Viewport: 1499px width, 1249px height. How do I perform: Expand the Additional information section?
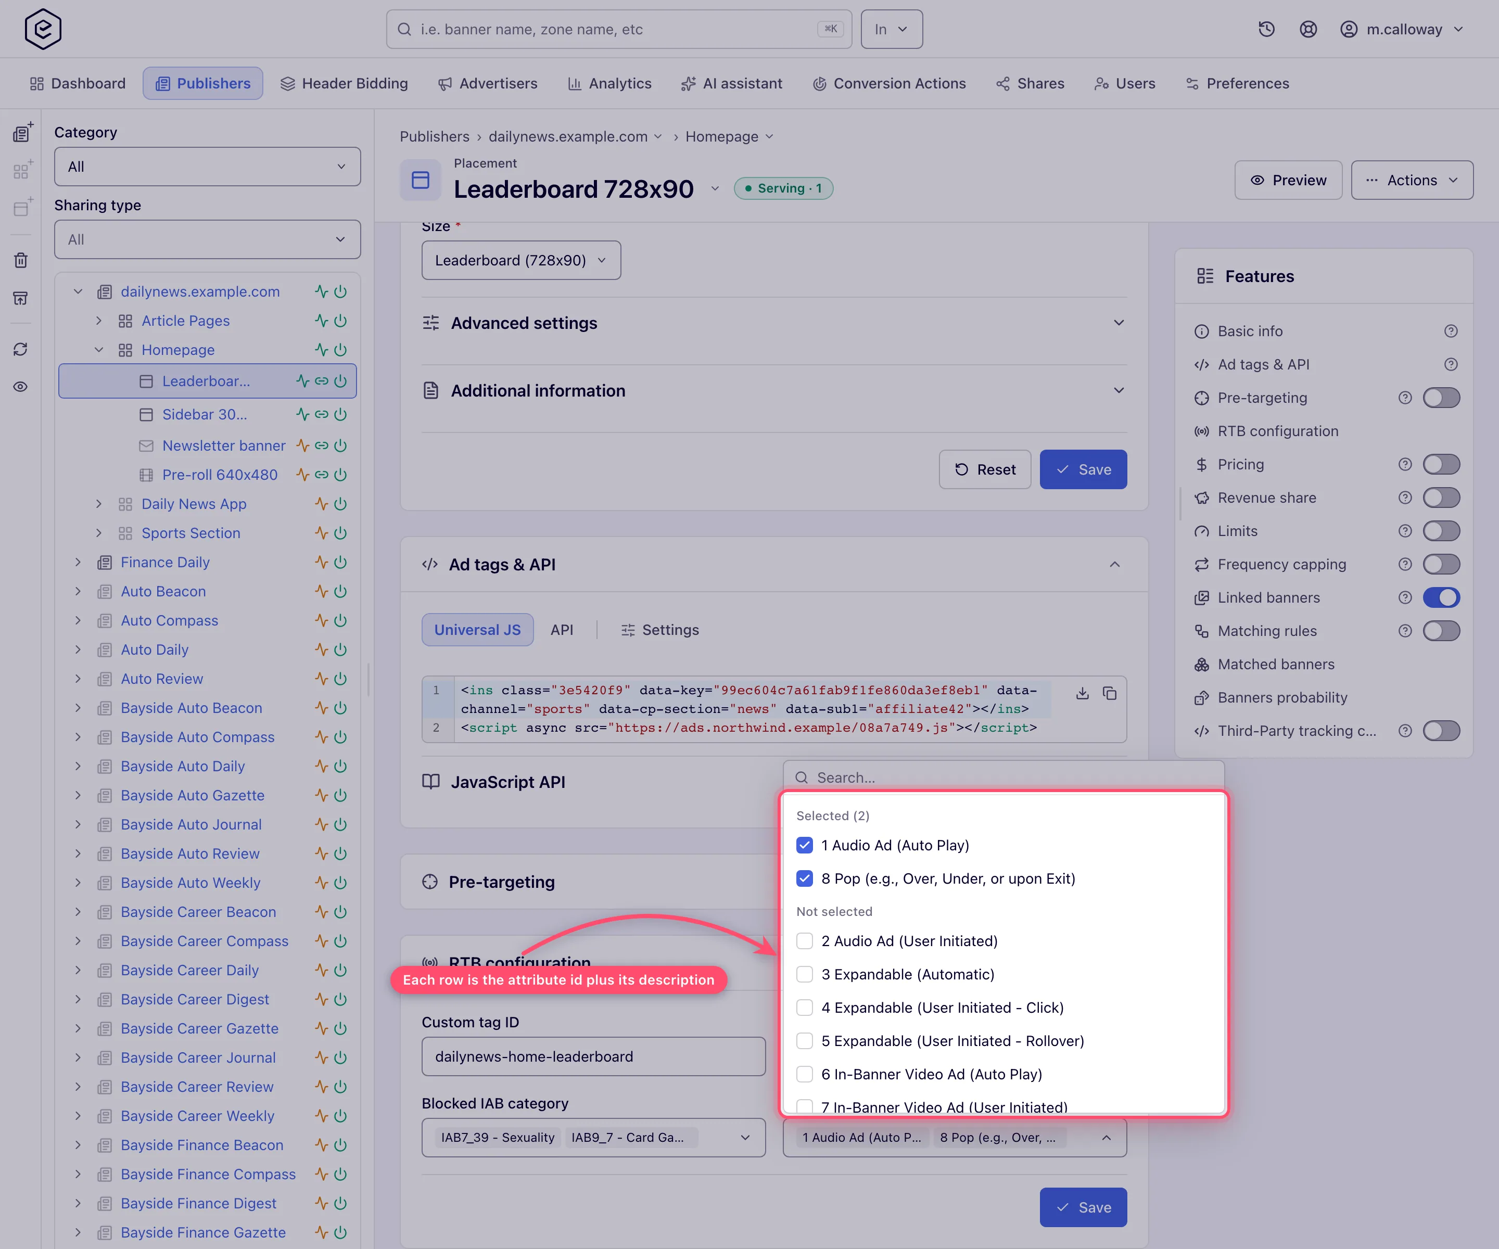pos(774,390)
